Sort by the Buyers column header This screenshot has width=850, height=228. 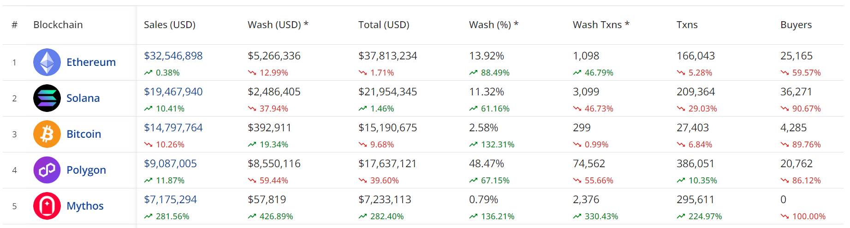click(796, 25)
